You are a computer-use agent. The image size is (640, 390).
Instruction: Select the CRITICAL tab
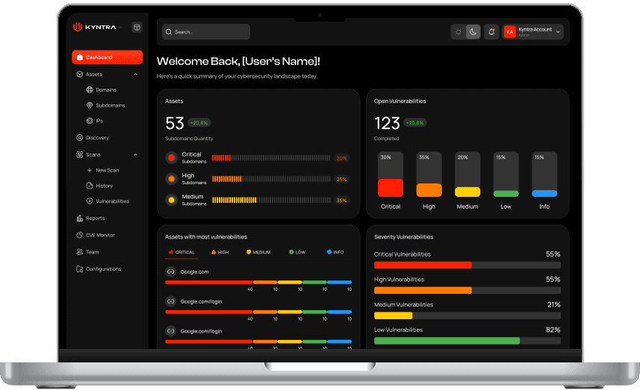(181, 252)
